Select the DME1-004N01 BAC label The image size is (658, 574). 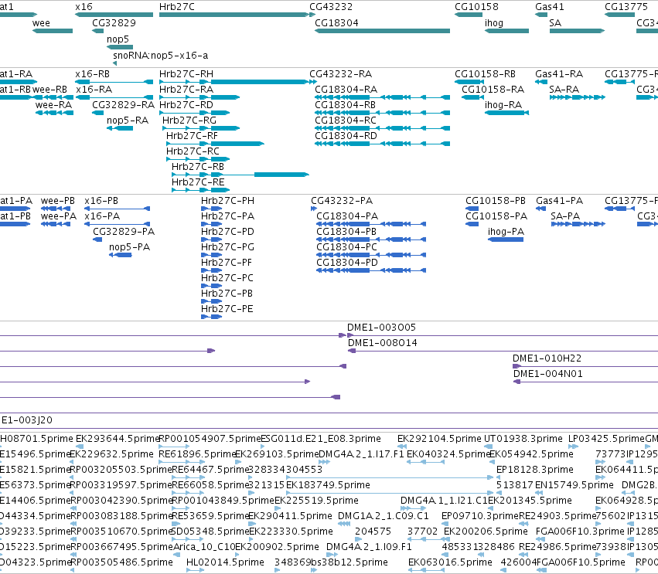click(548, 374)
